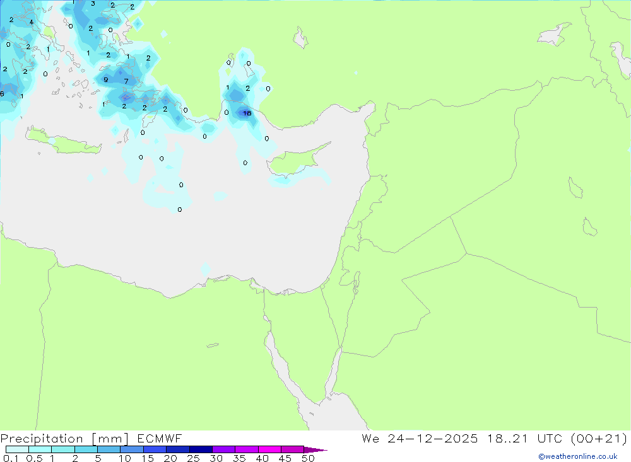Screen dimensions: 631x462
Task: Click the 35–40 mm legend color swatch
Action: tap(246, 449)
